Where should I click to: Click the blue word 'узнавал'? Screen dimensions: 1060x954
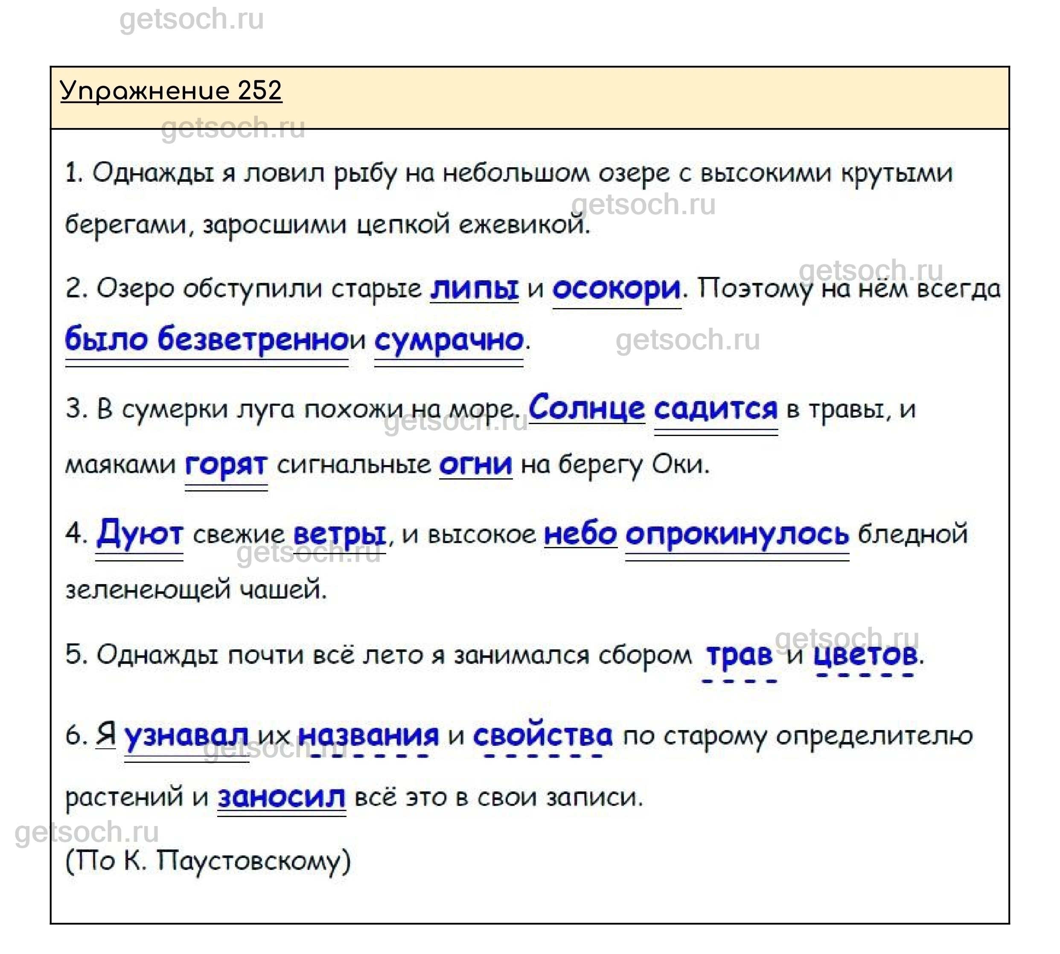pos(186,736)
